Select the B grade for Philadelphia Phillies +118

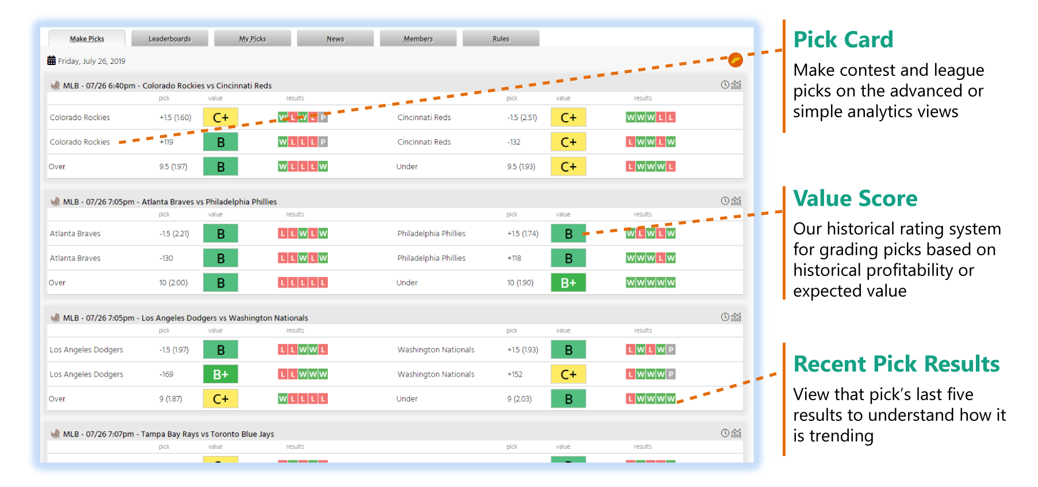pos(568,258)
